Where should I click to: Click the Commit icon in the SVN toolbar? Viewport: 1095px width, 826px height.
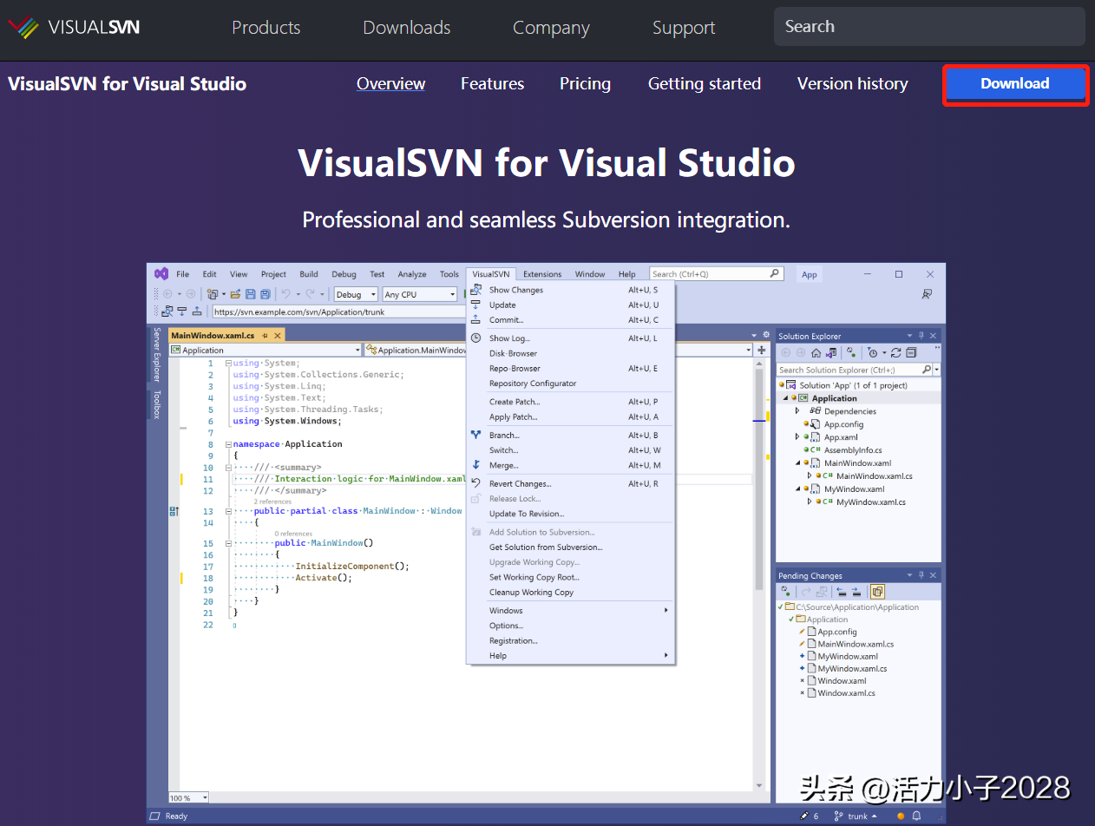pos(197,311)
